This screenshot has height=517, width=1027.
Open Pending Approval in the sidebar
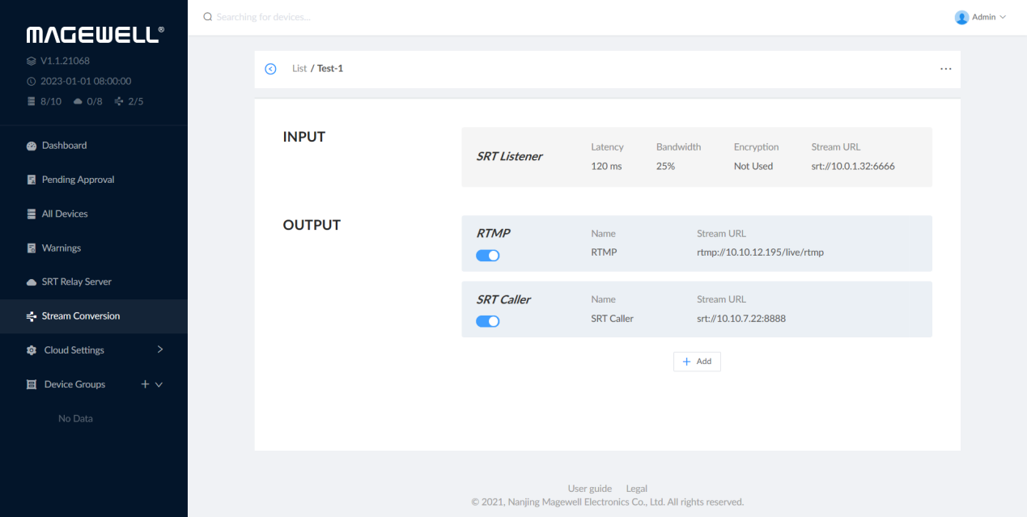(x=78, y=180)
